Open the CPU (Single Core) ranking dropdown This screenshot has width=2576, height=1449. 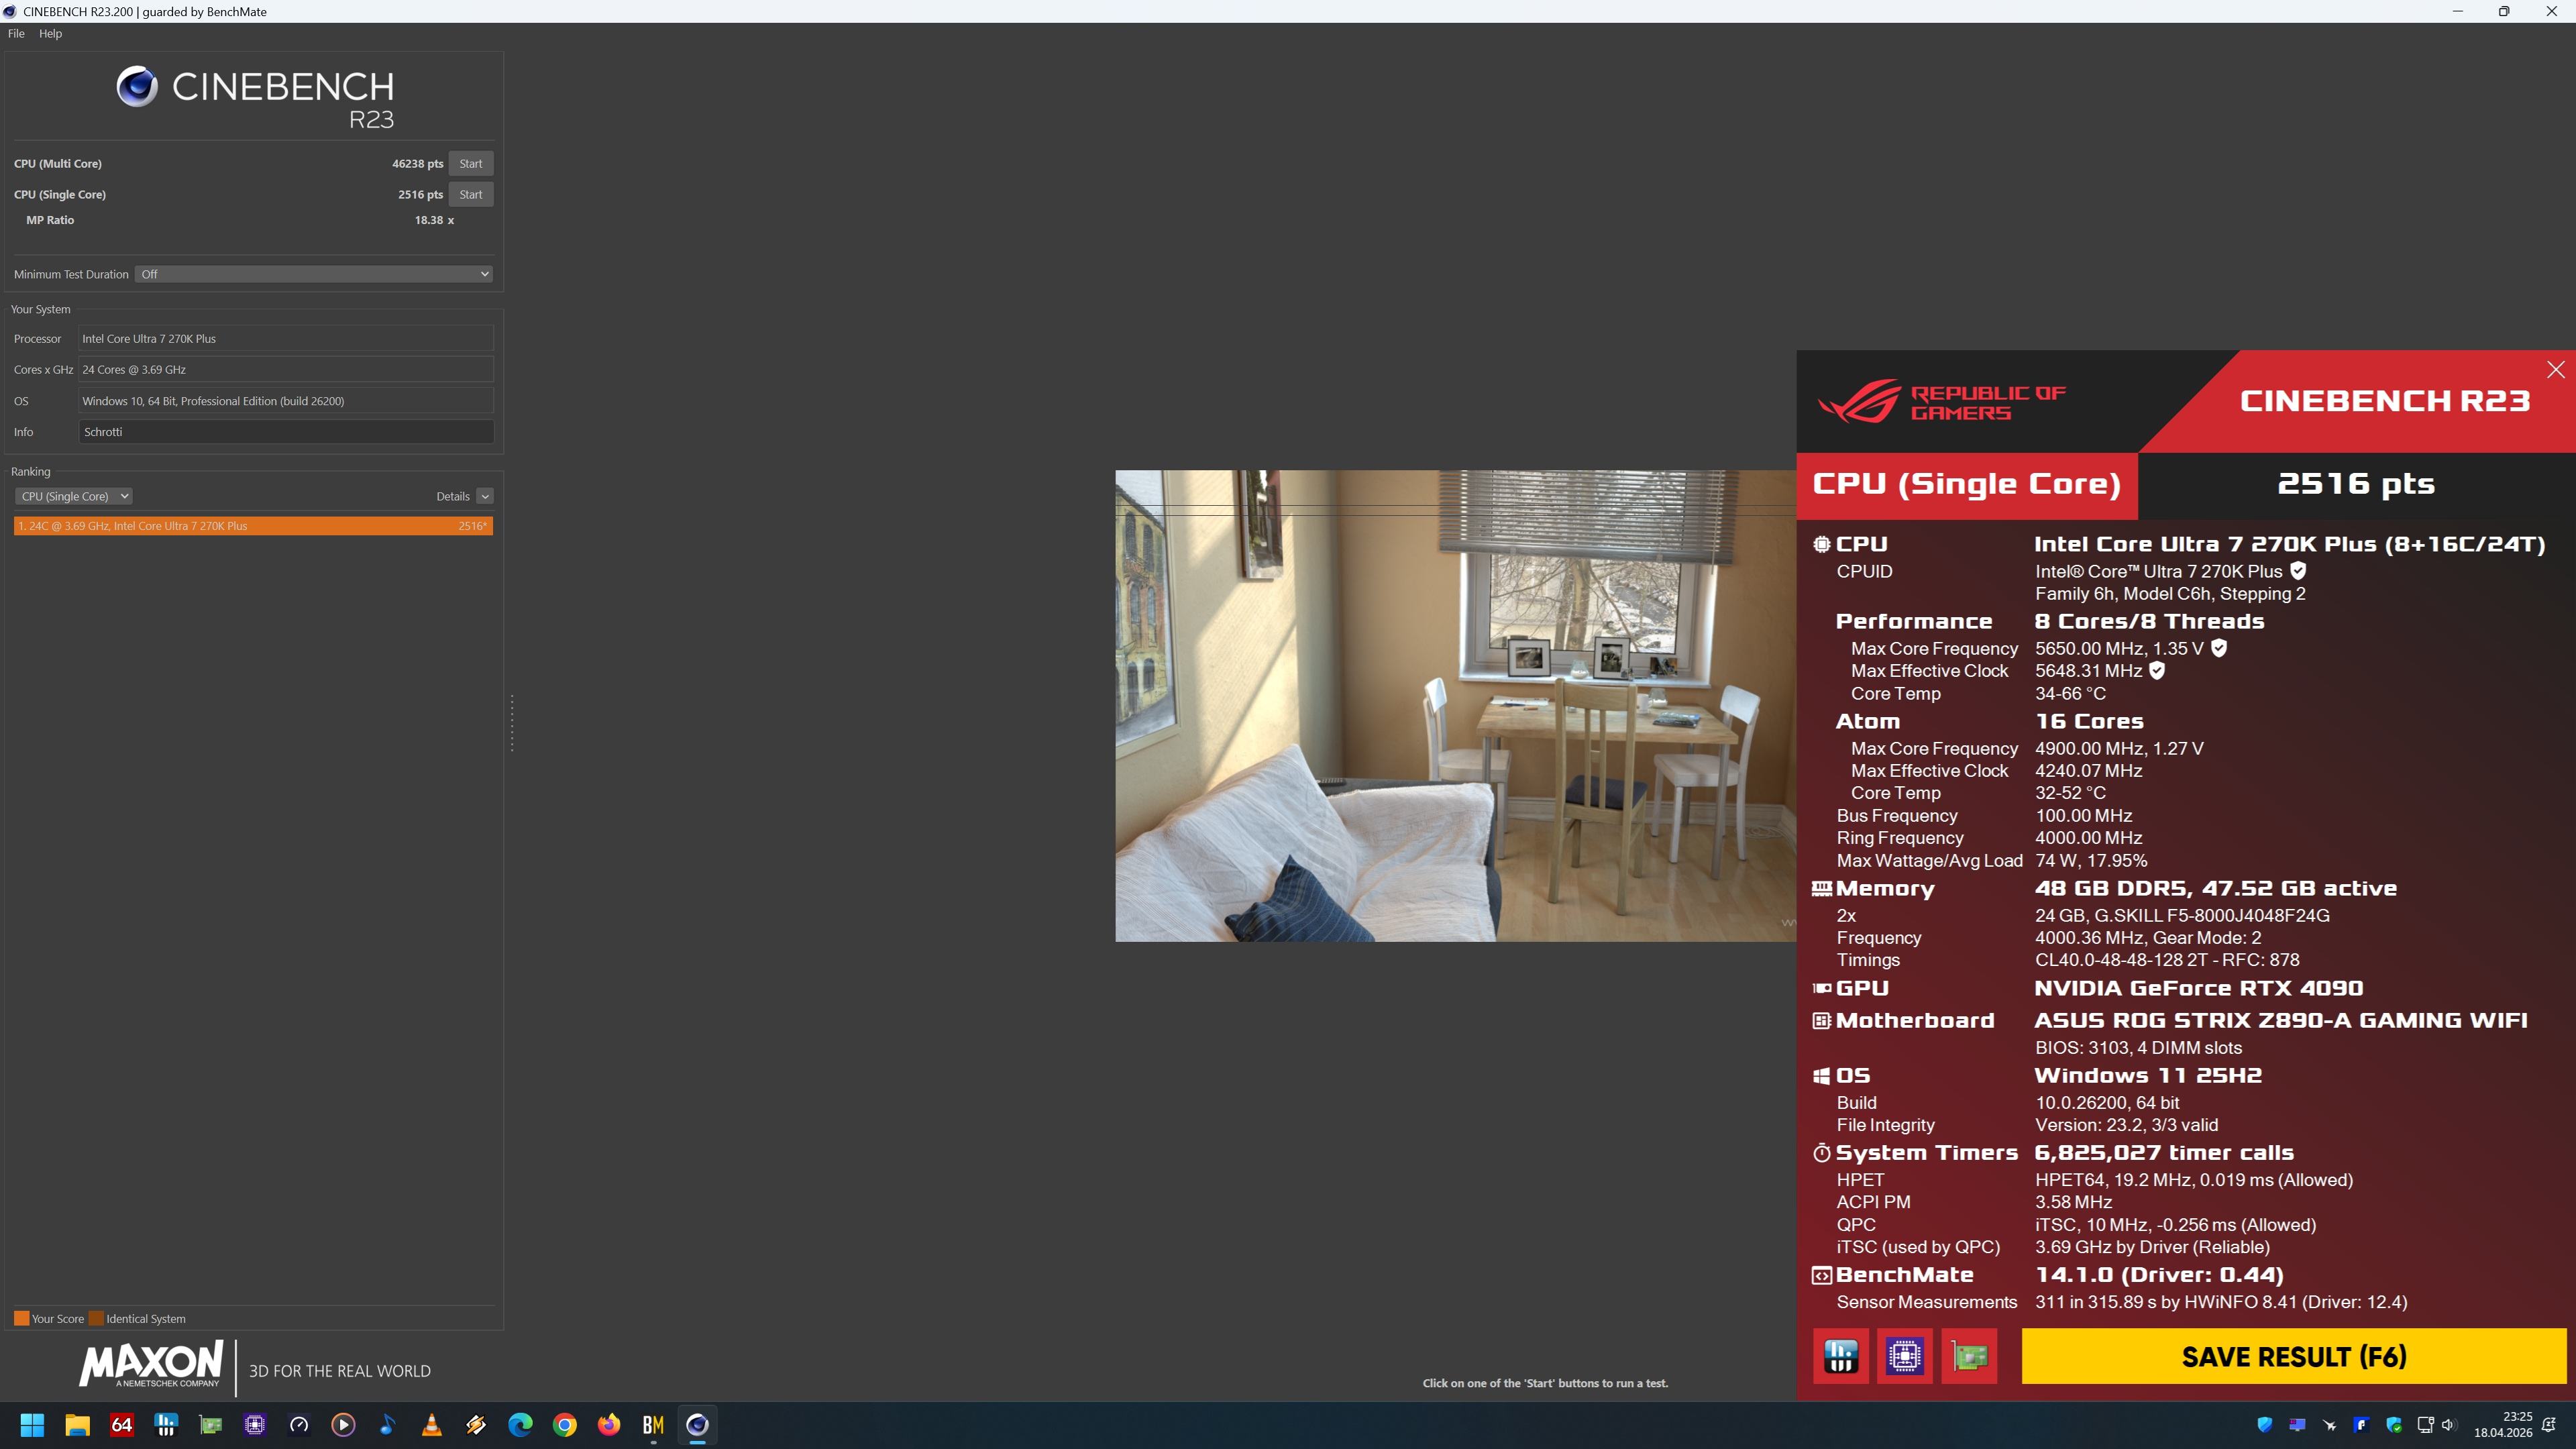(74, 496)
